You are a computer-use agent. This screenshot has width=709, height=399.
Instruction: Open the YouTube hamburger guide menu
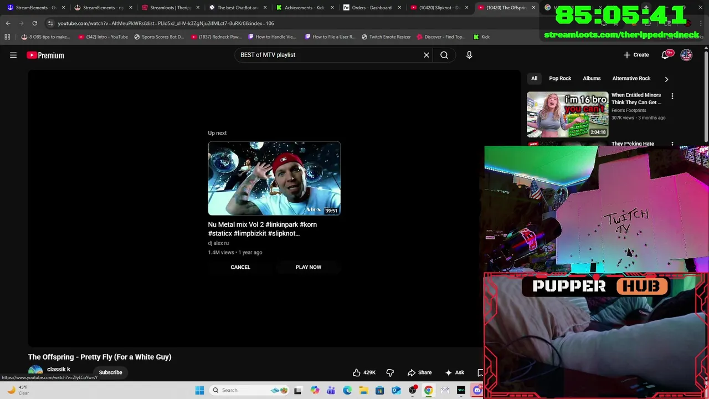point(13,55)
